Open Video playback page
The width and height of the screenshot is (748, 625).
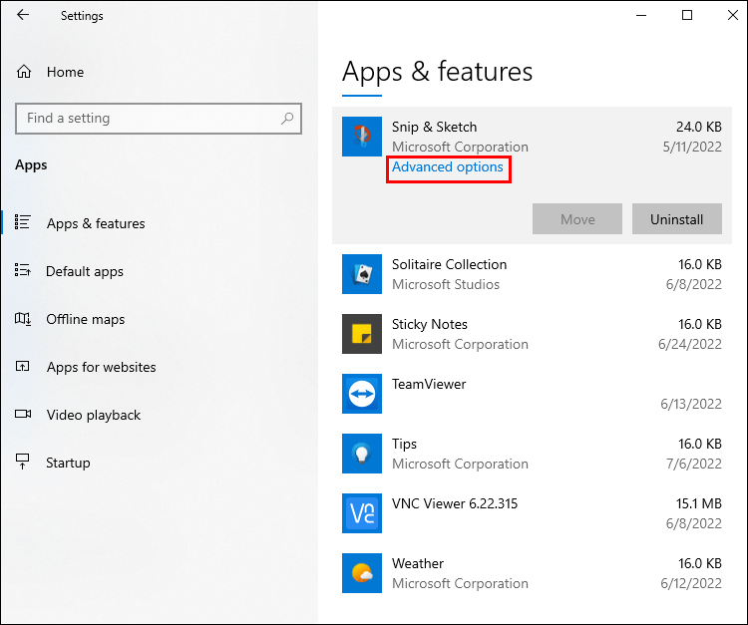(x=94, y=415)
